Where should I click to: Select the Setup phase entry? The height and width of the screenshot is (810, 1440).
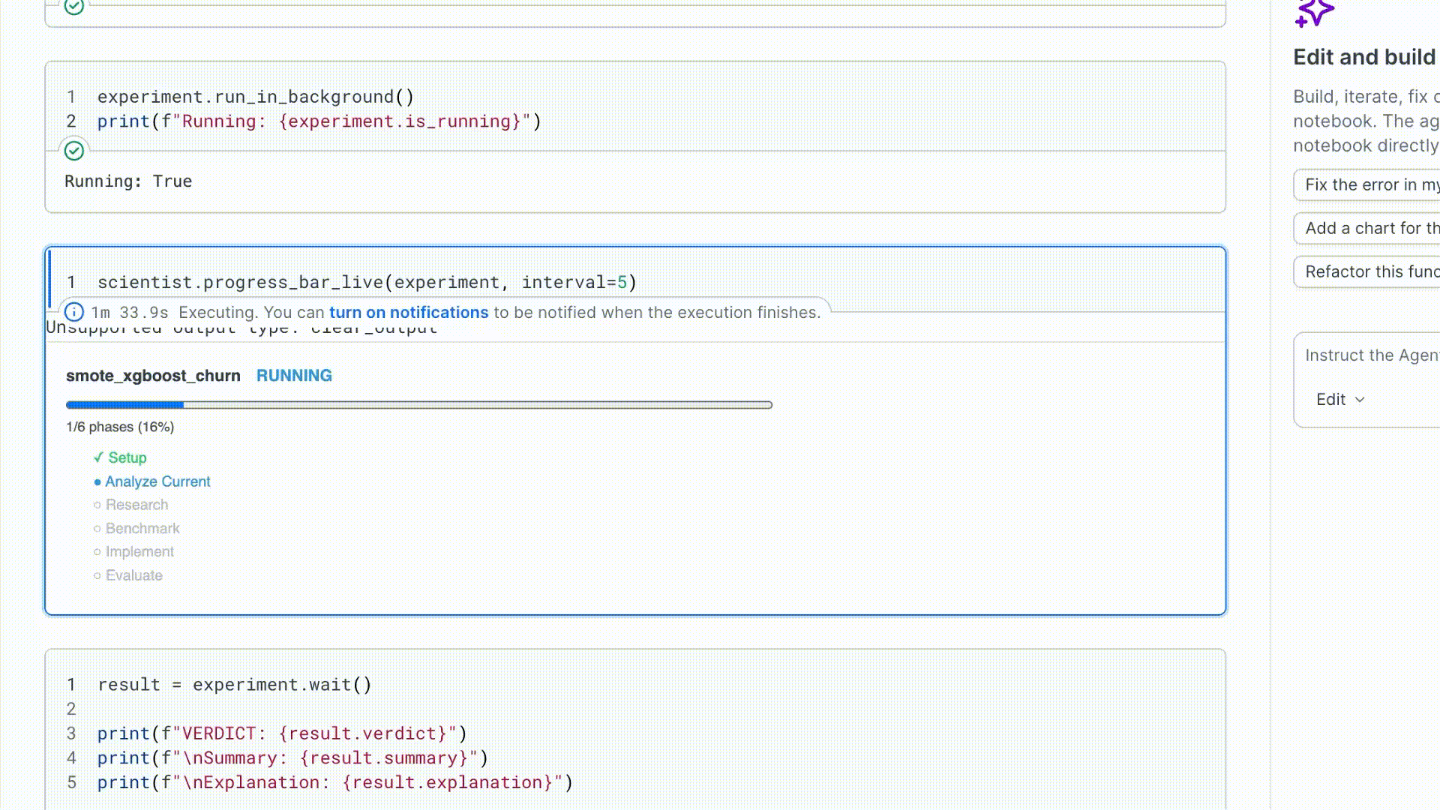pos(120,457)
